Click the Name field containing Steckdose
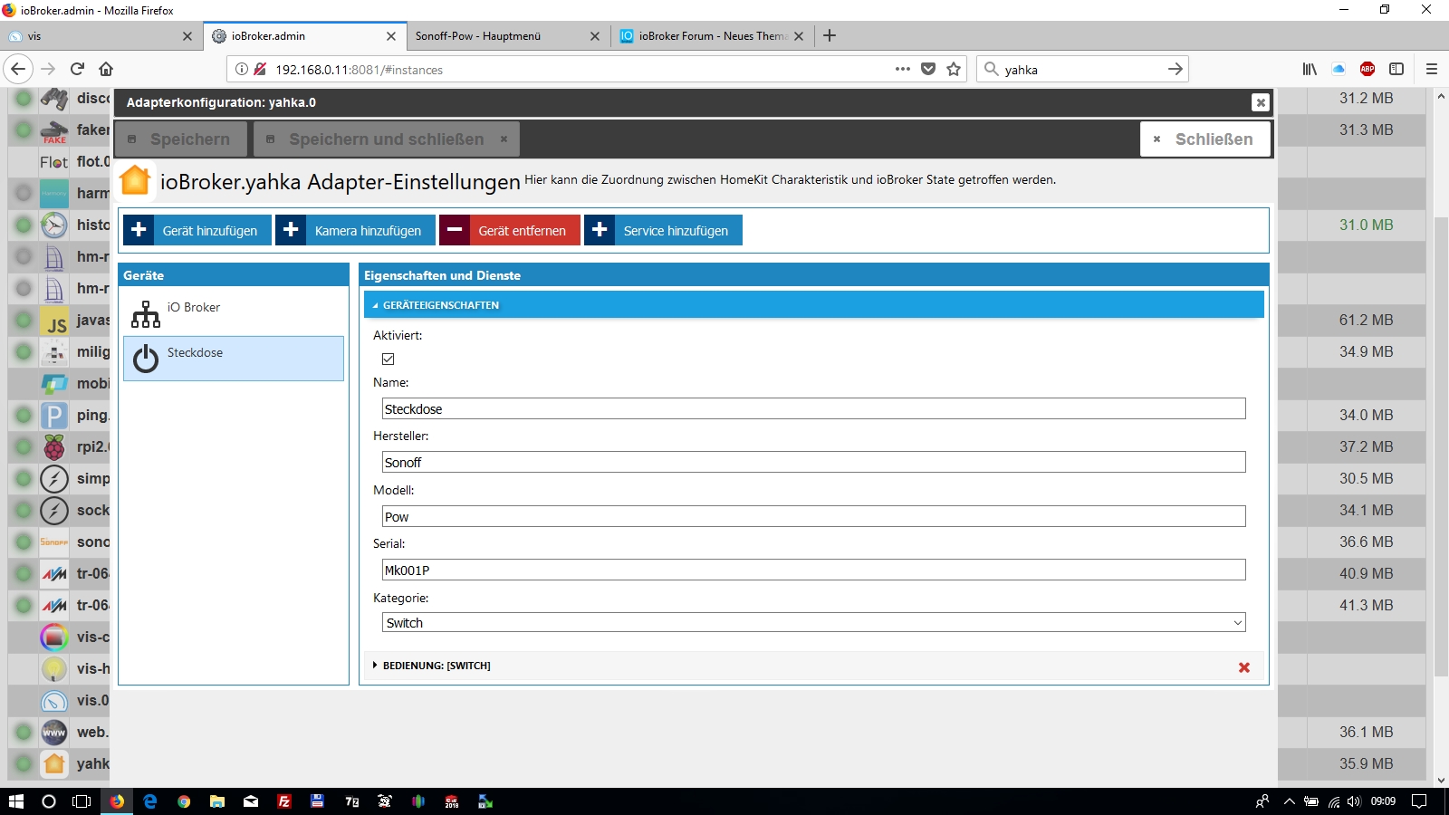The image size is (1449, 815). pyautogui.click(x=814, y=408)
